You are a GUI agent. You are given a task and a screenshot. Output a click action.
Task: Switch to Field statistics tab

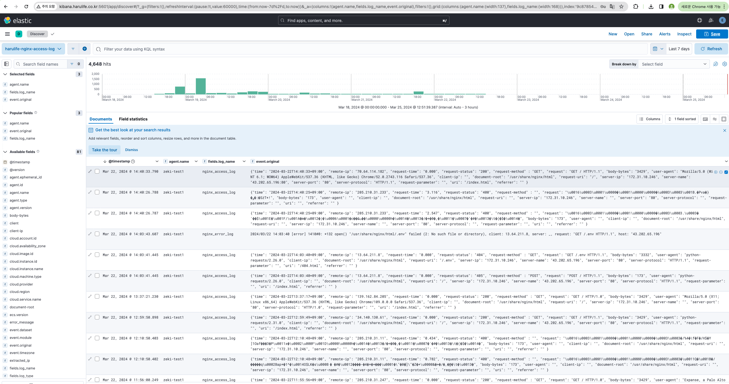coord(133,119)
